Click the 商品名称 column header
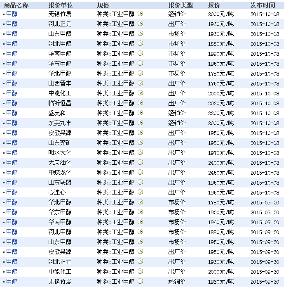Image resolution: width=286 pixels, height=287 pixels. [16, 5]
